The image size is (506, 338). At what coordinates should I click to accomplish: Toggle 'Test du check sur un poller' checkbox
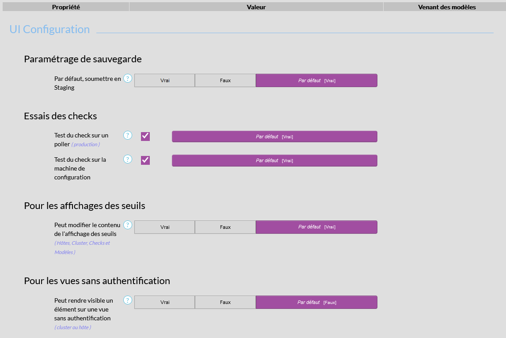pos(145,137)
